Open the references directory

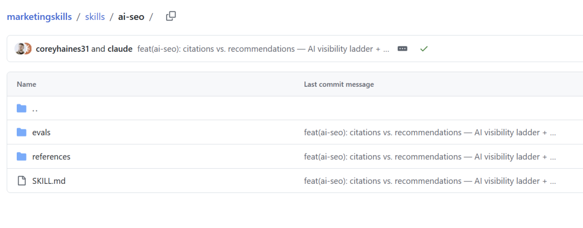[x=51, y=157]
